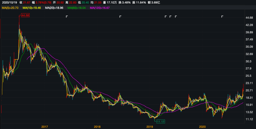Click the 23.11 level on price axis
Image resolution: width=256 pixels, height=129 pixels.
249,83
